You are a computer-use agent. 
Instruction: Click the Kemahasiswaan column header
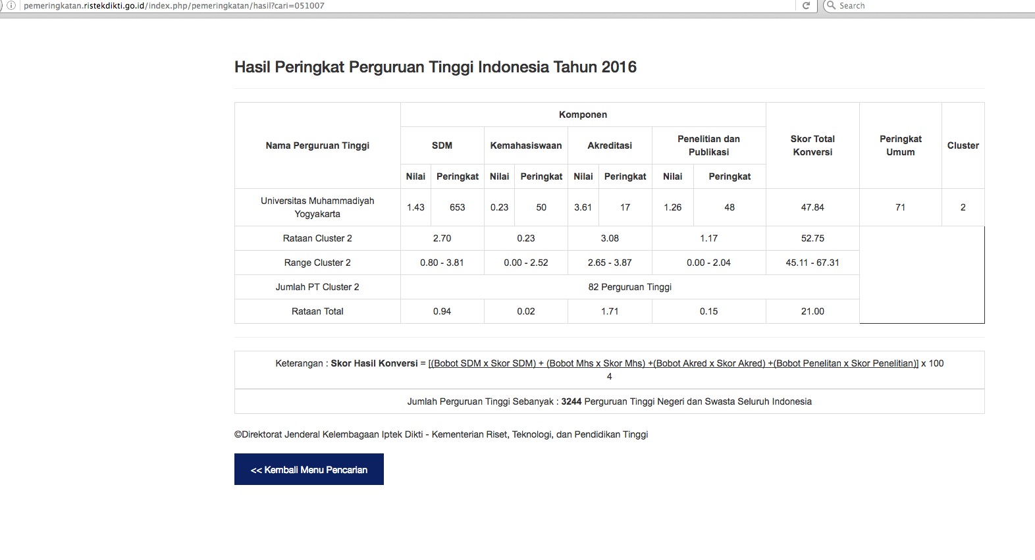coord(525,145)
